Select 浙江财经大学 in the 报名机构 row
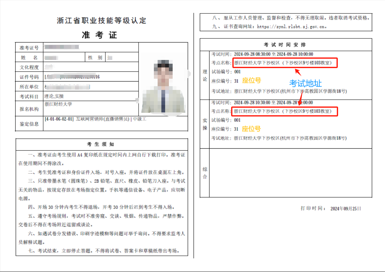This screenshot has height=272, width=385. click(58, 104)
